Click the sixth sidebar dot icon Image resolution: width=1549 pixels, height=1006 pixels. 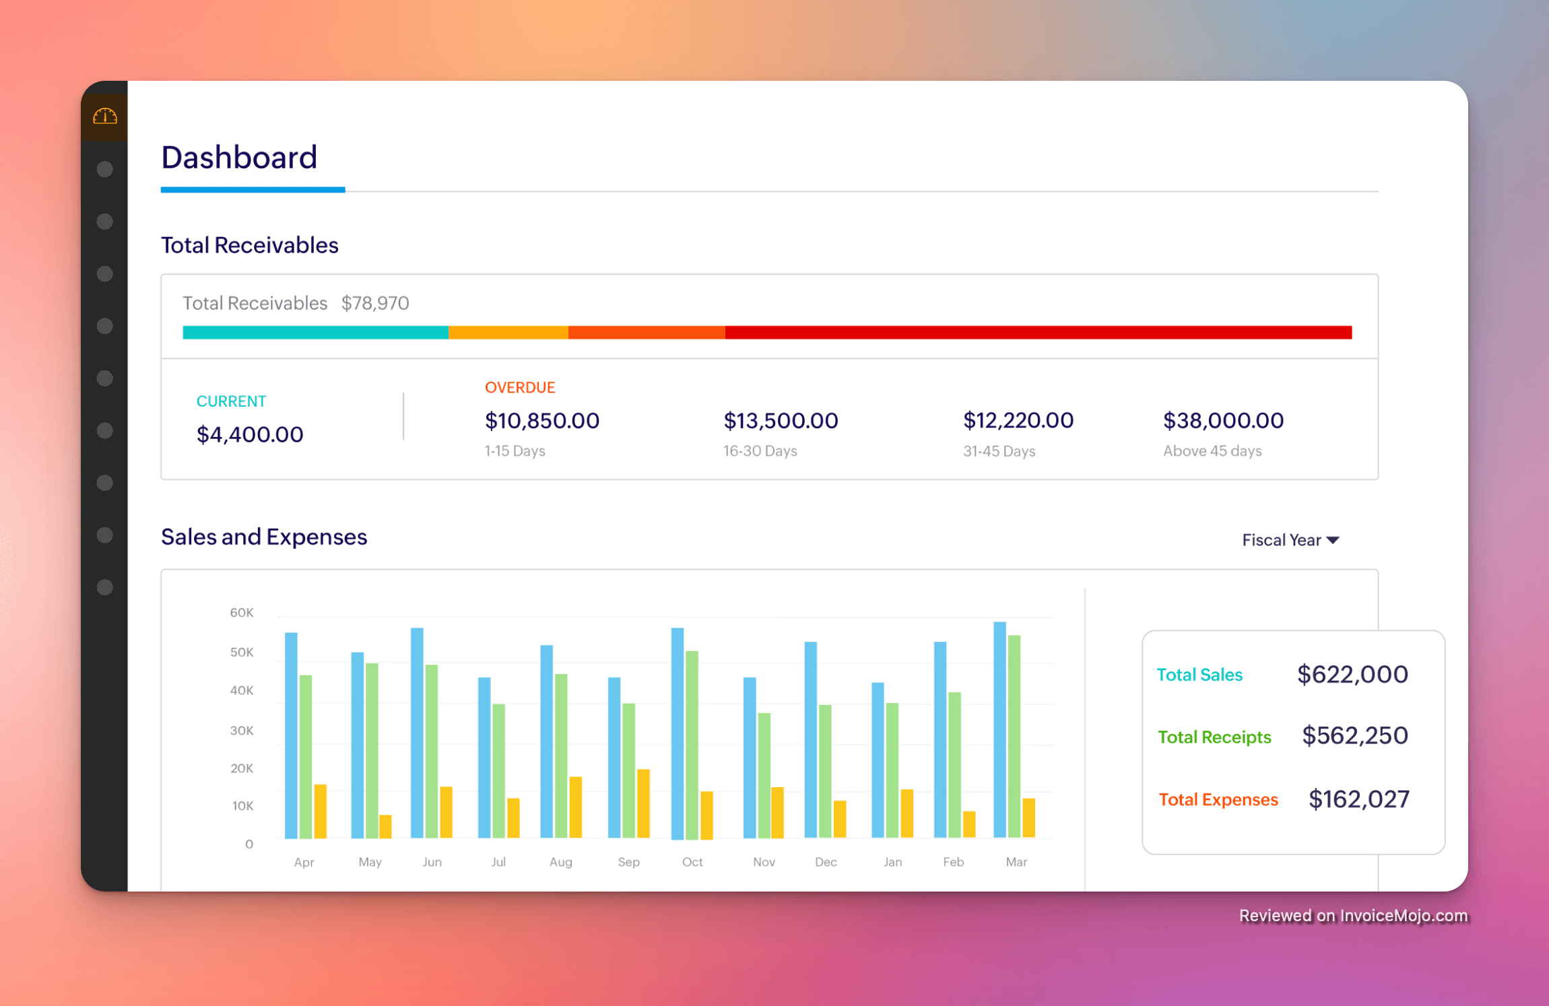105,429
